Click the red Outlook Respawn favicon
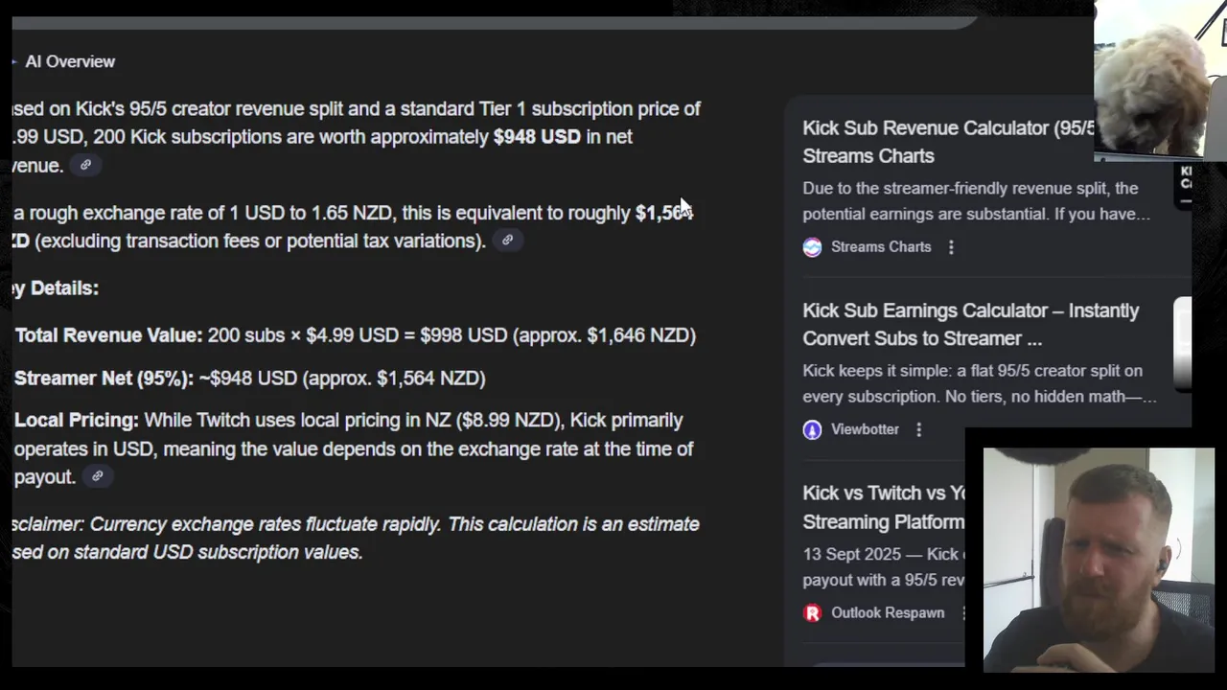The height and width of the screenshot is (690, 1227). point(812,612)
